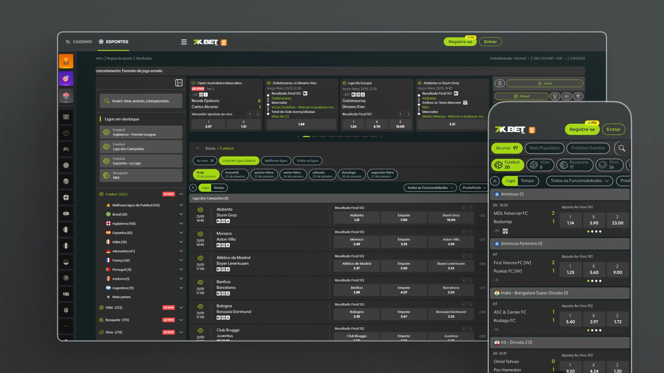Select Lista de jogos diários filter

coord(239,161)
